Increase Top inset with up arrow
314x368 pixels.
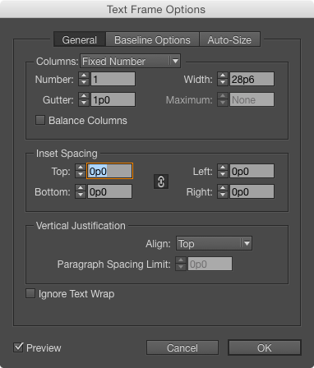pos(81,168)
